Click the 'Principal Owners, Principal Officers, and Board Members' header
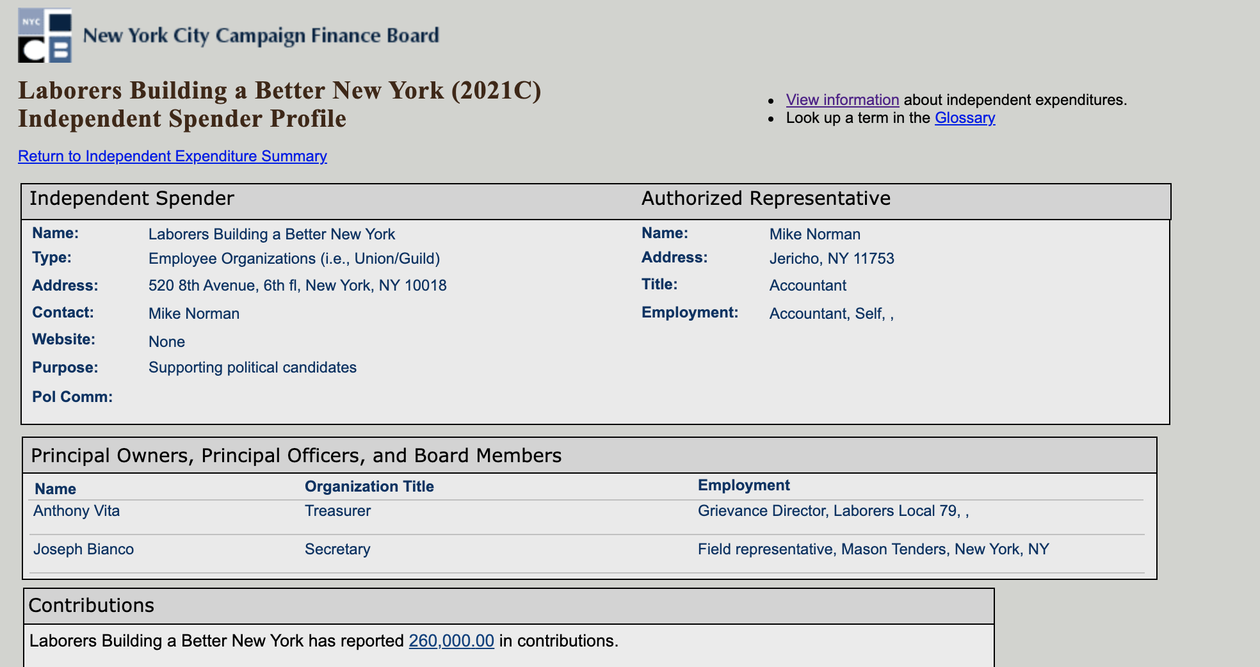 [x=296, y=456]
